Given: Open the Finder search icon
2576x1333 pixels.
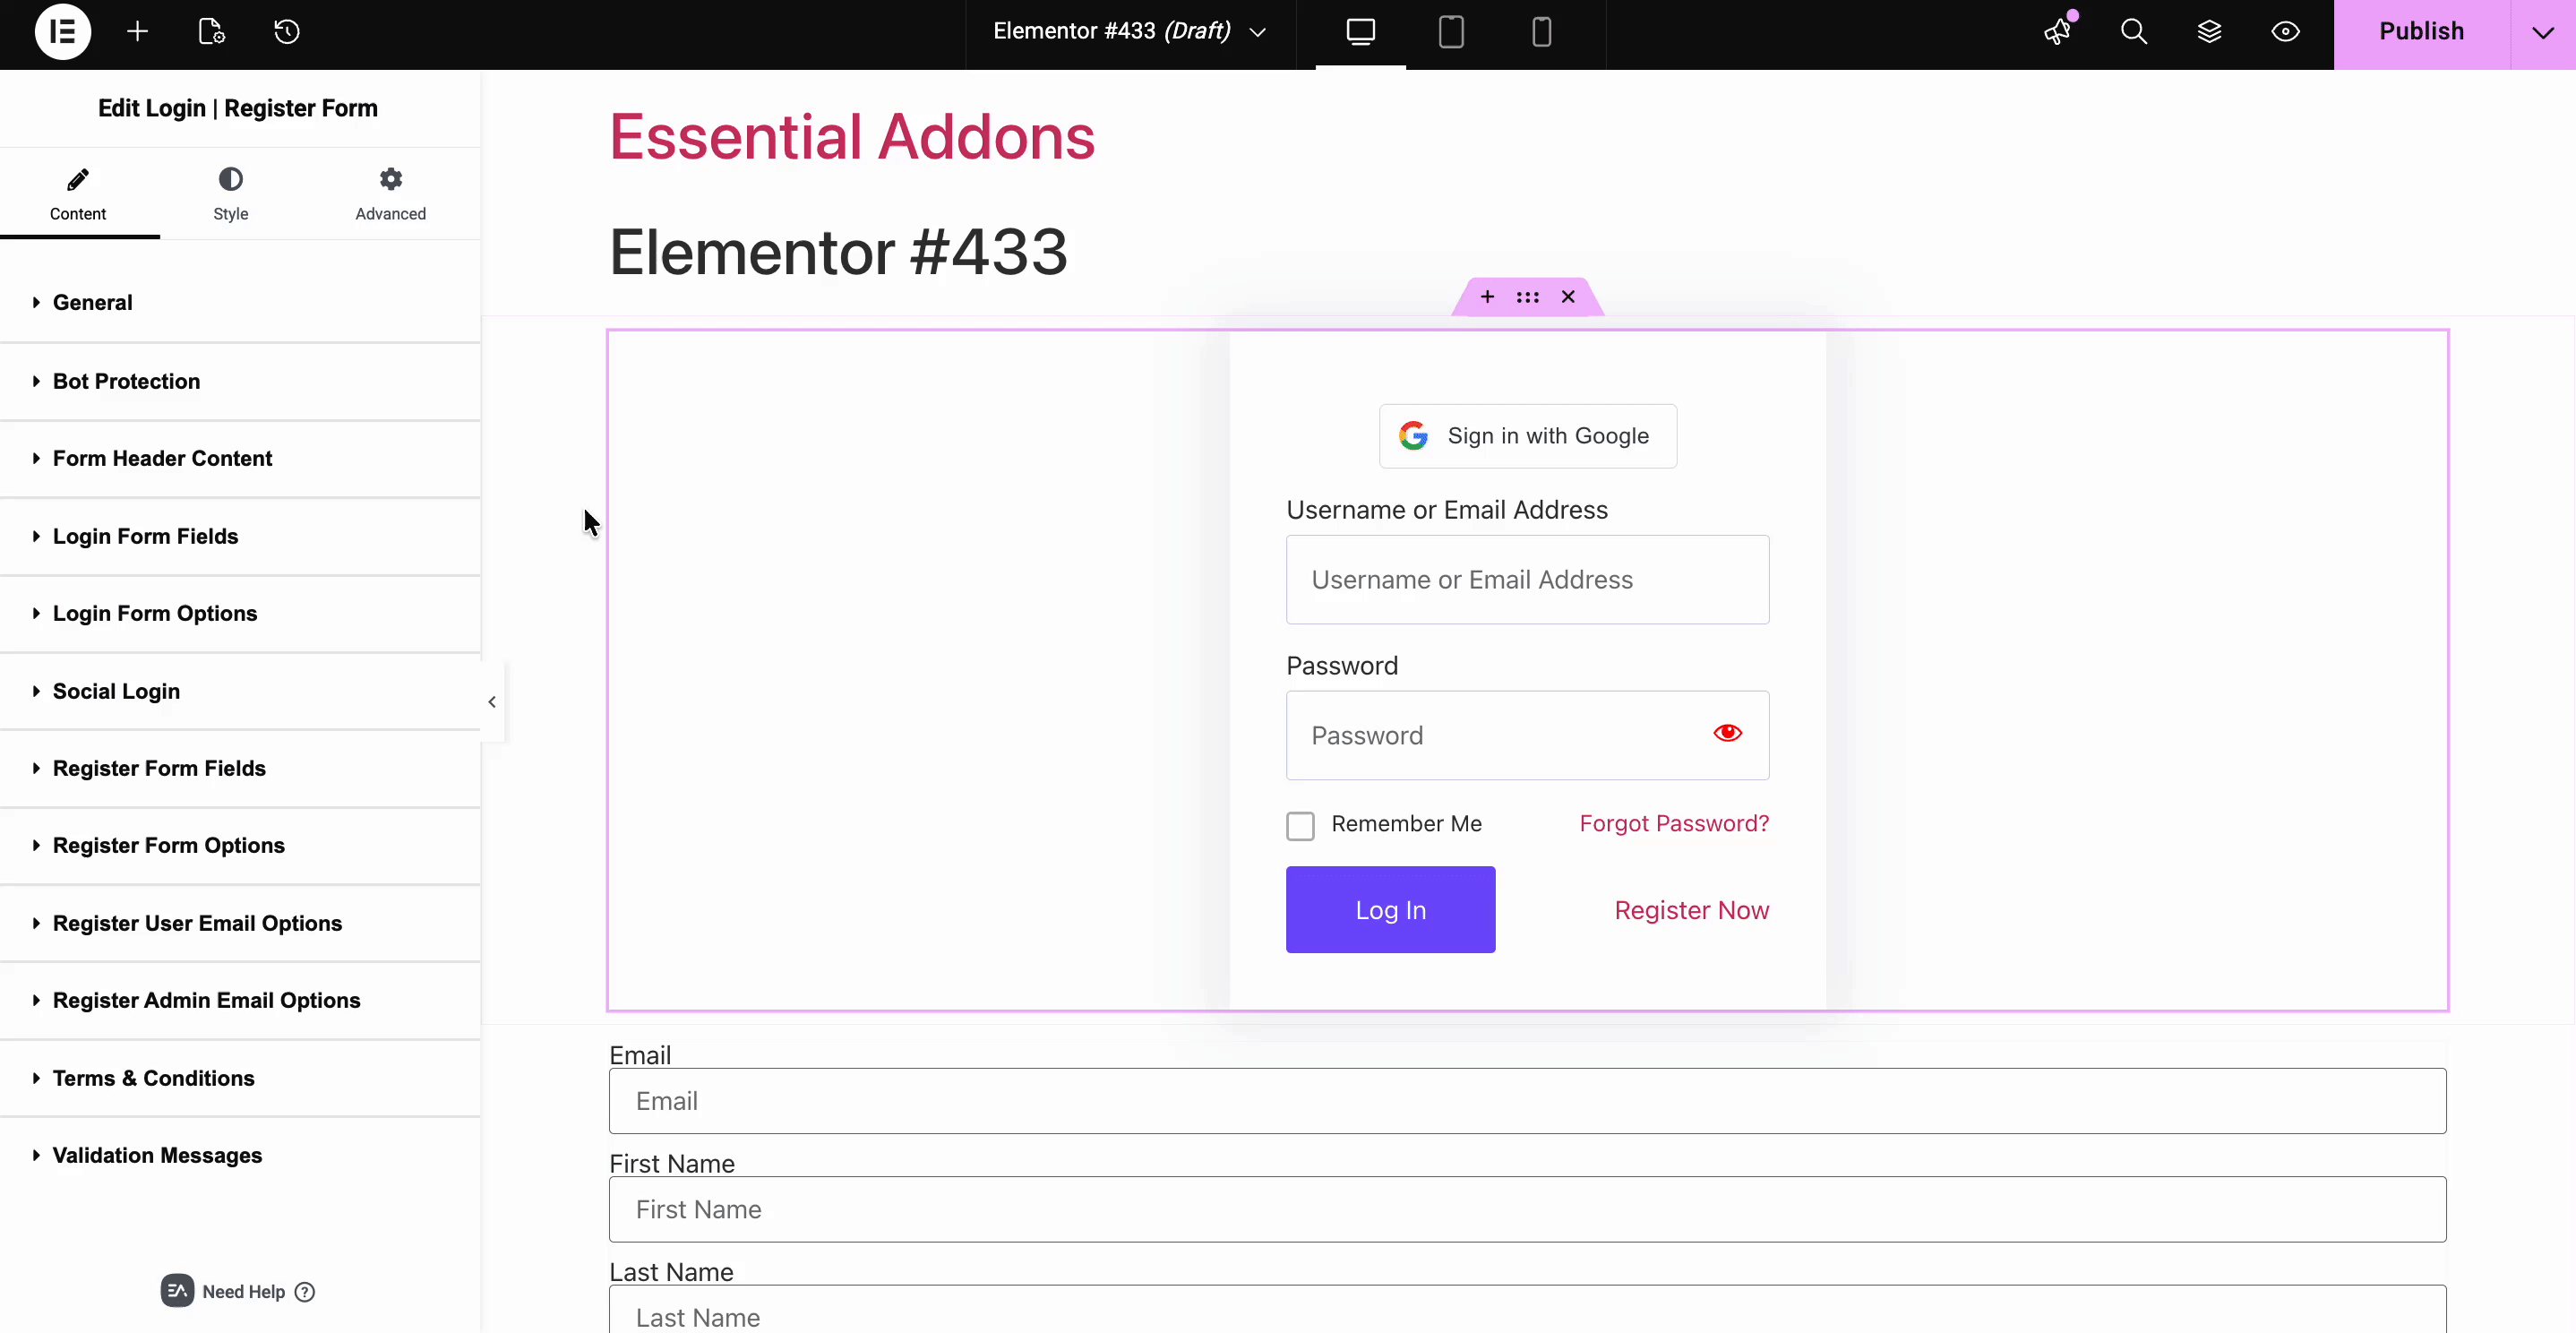Looking at the screenshot, I should point(2134,31).
